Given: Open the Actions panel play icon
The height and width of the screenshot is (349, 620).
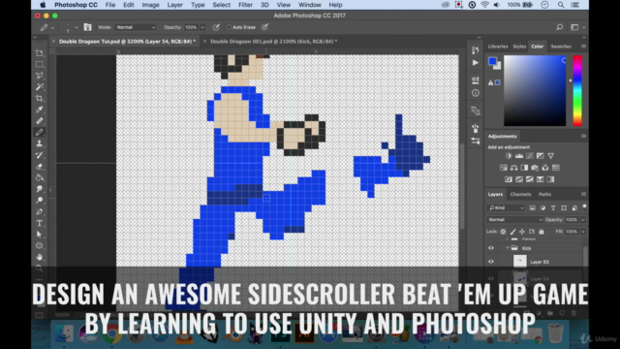Looking at the screenshot, I should 476,62.
